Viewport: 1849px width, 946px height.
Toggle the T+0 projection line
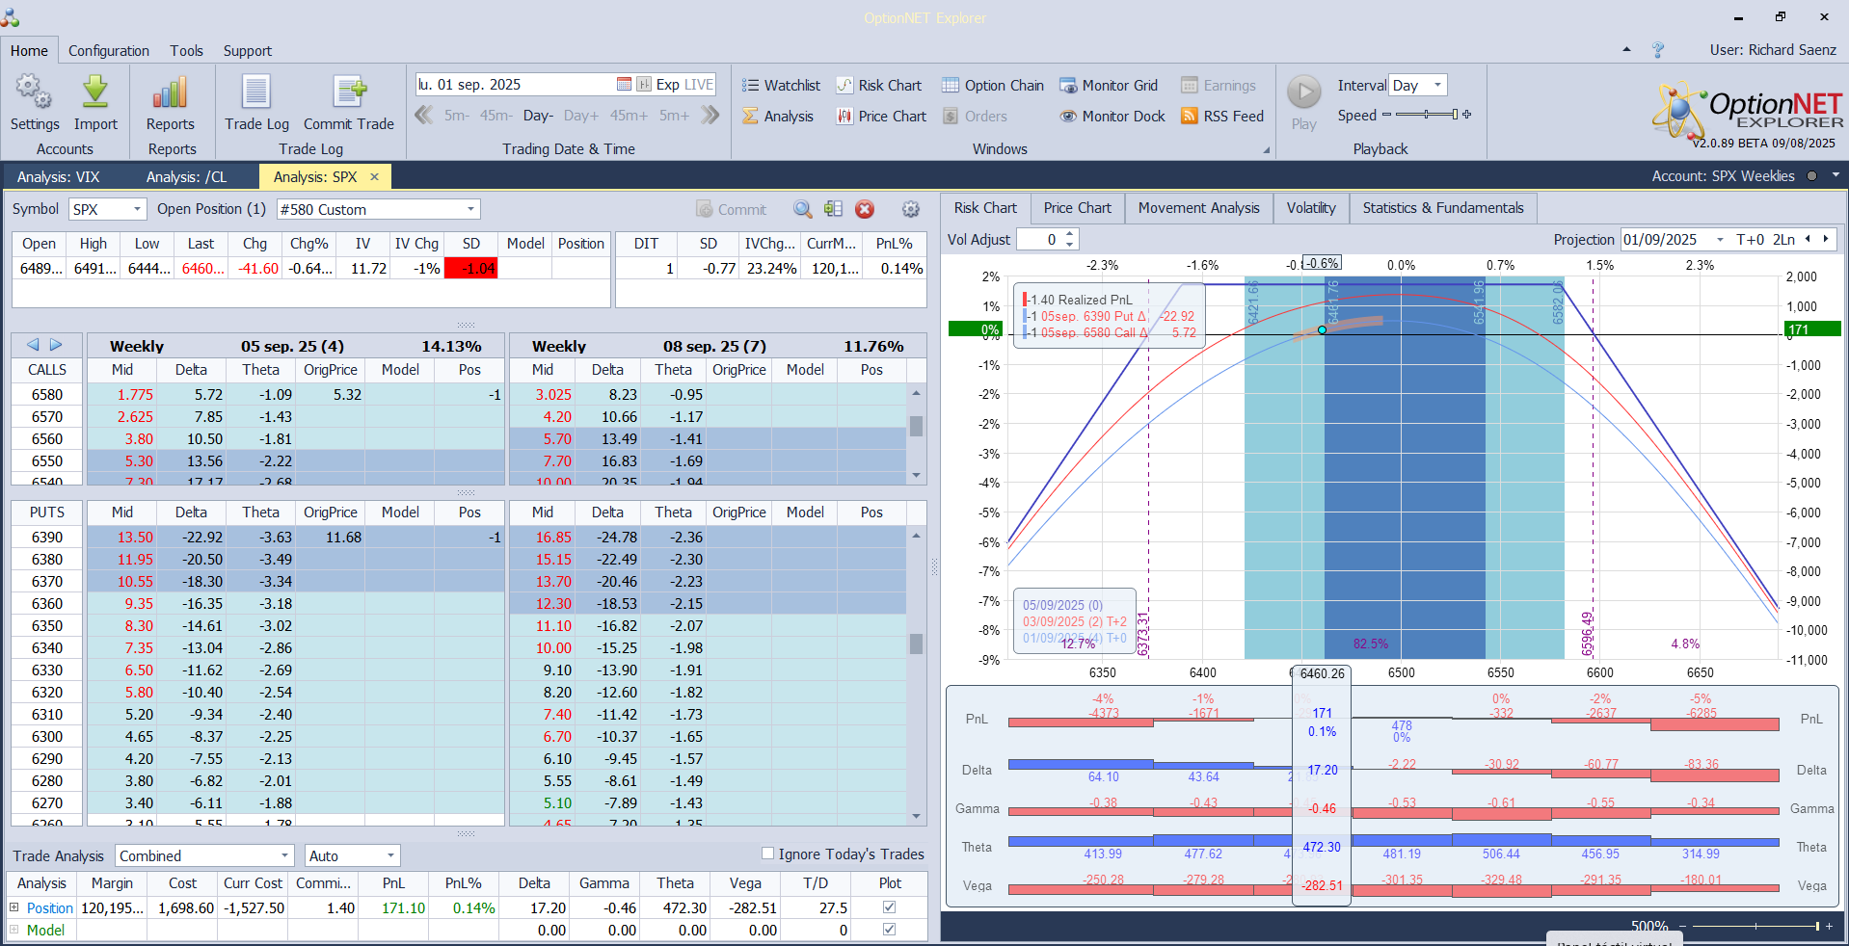1751,240
